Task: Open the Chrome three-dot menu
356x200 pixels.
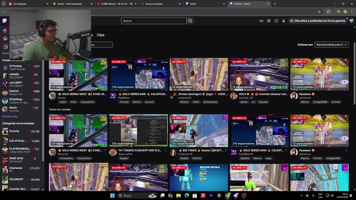Action: 352,12
